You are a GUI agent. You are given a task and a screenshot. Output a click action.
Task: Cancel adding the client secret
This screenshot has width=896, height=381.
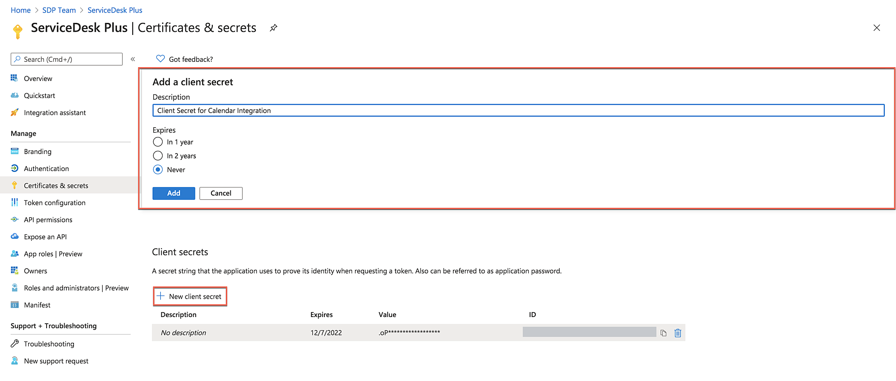(x=221, y=193)
